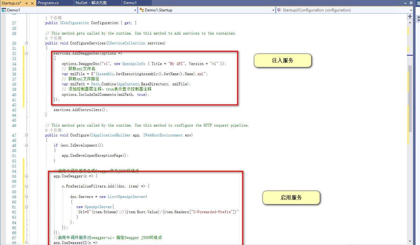Collapse the ConfigureServices method
This screenshot has width=420, height=245.
click(x=27, y=43)
